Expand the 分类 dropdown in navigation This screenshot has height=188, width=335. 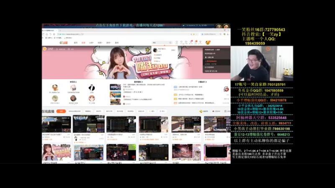pos(91,43)
